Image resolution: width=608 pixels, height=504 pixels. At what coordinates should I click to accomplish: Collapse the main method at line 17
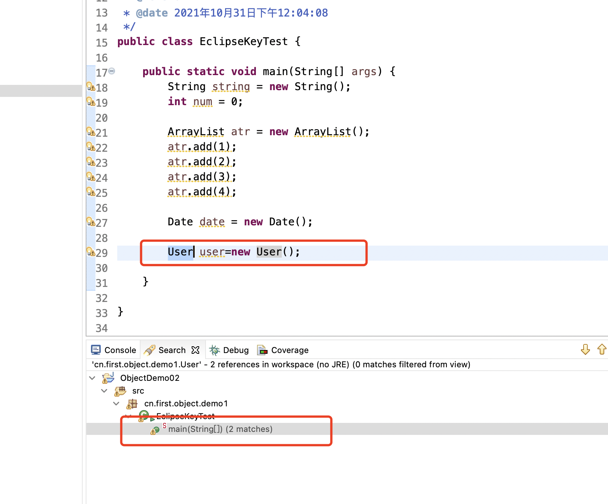(112, 71)
